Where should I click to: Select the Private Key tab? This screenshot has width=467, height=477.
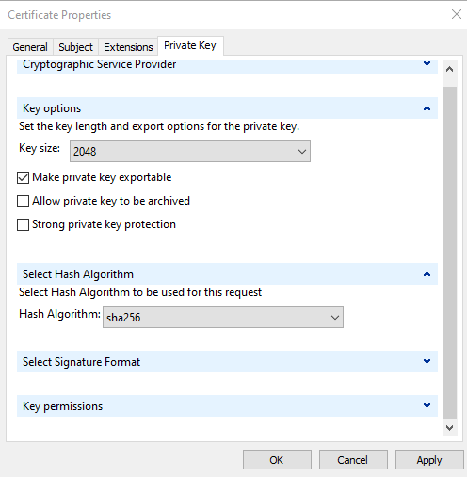click(190, 46)
